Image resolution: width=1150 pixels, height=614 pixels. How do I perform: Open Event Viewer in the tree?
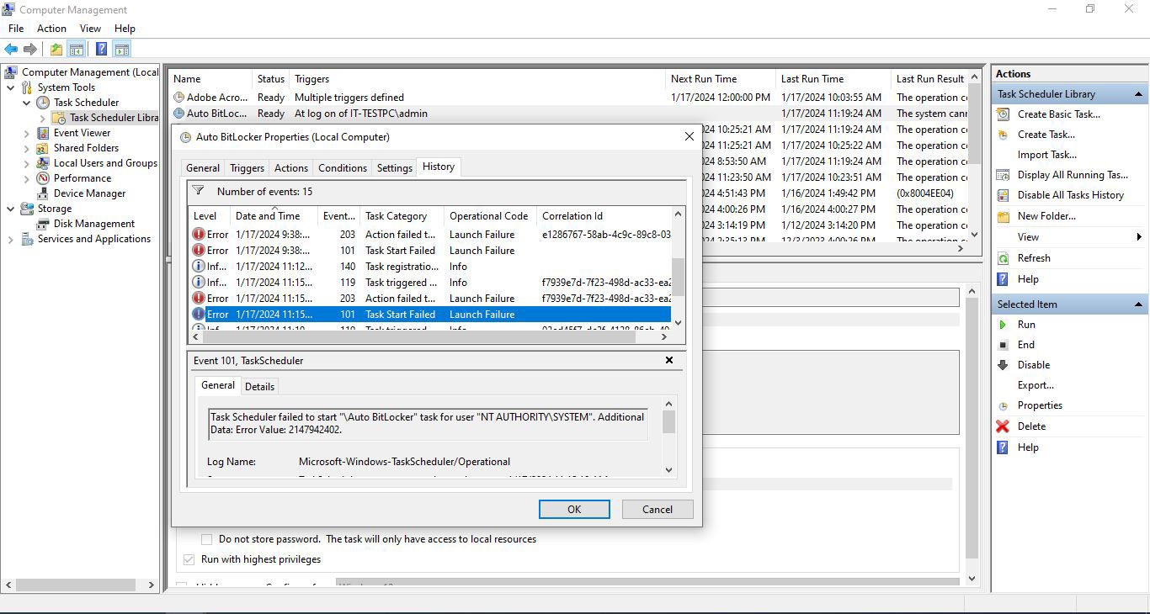(x=82, y=133)
